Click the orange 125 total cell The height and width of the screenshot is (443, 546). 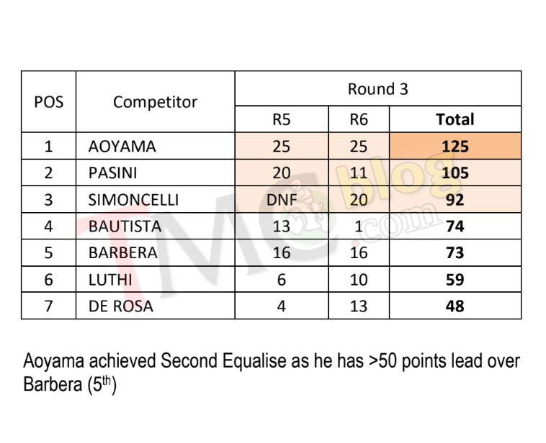pyautogui.click(x=455, y=146)
